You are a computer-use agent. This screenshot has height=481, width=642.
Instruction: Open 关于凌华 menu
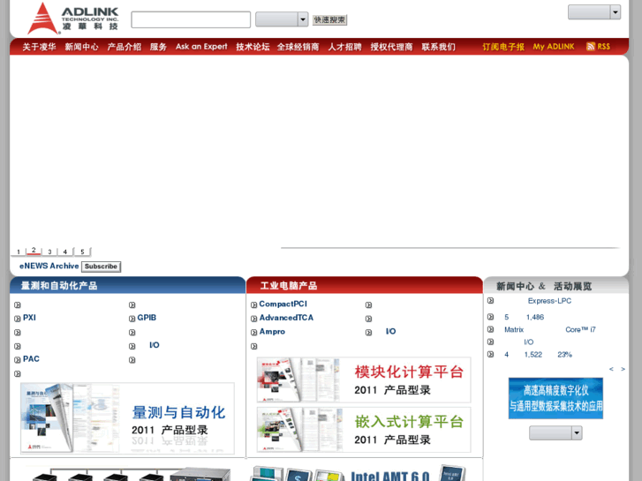(x=39, y=47)
